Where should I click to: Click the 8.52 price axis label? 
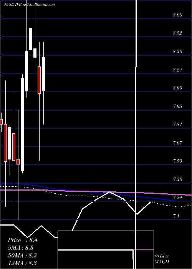click(177, 33)
